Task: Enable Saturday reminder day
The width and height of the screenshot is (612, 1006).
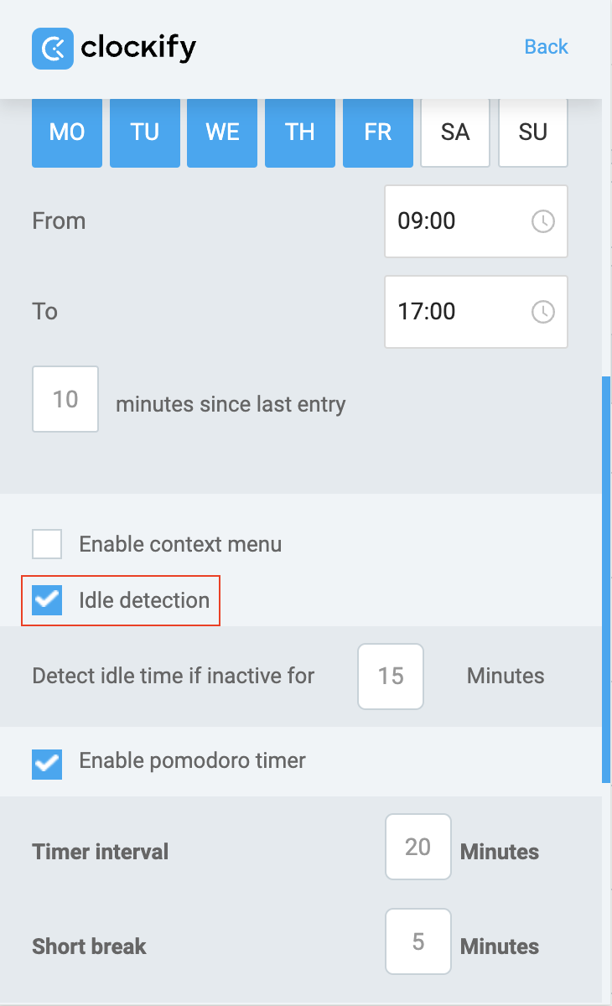Action: [455, 132]
